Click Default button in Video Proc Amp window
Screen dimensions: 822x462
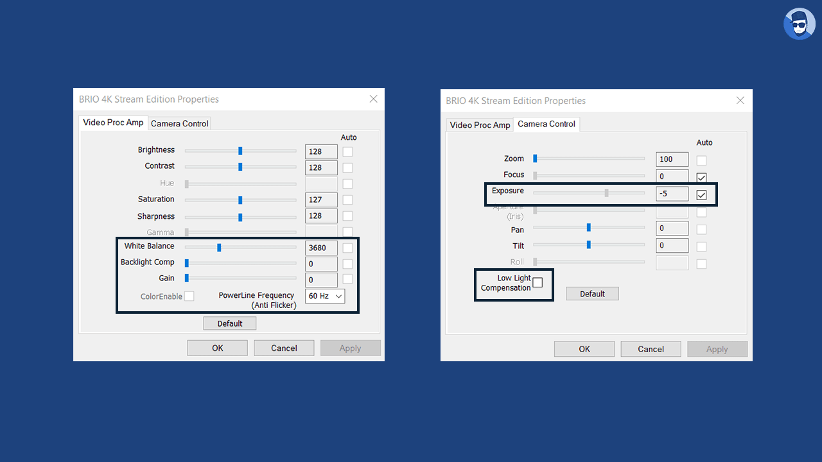coord(230,323)
